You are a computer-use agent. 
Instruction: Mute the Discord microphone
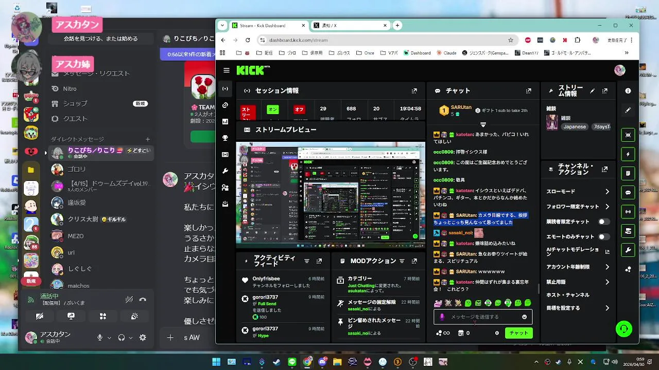point(100,338)
